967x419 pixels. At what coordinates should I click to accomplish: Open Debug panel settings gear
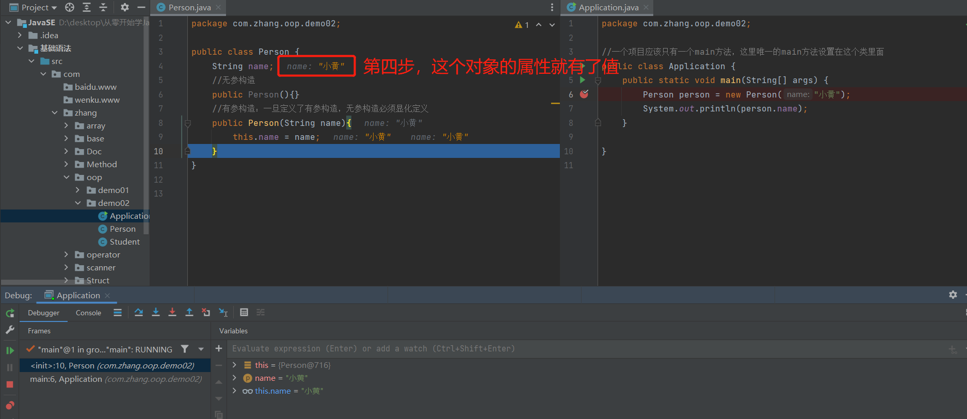pos(953,295)
